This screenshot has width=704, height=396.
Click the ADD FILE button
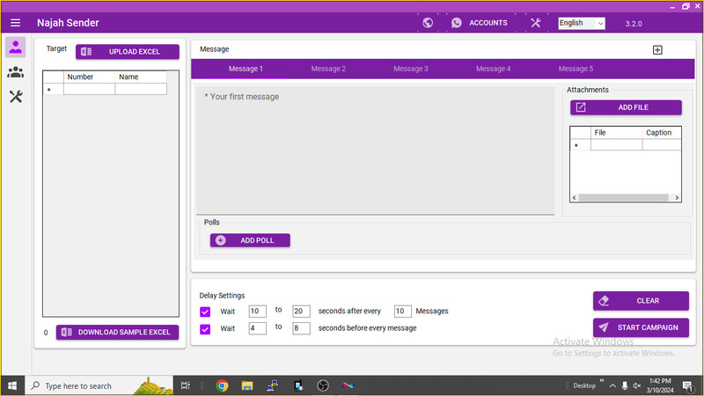(x=626, y=107)
